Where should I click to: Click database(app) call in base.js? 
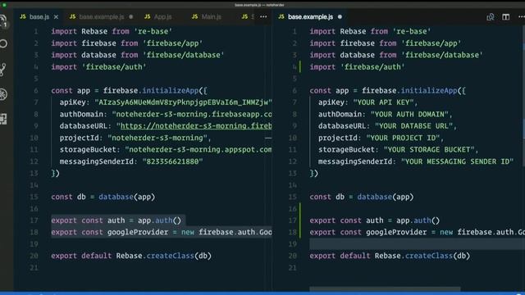pos(126,197)
